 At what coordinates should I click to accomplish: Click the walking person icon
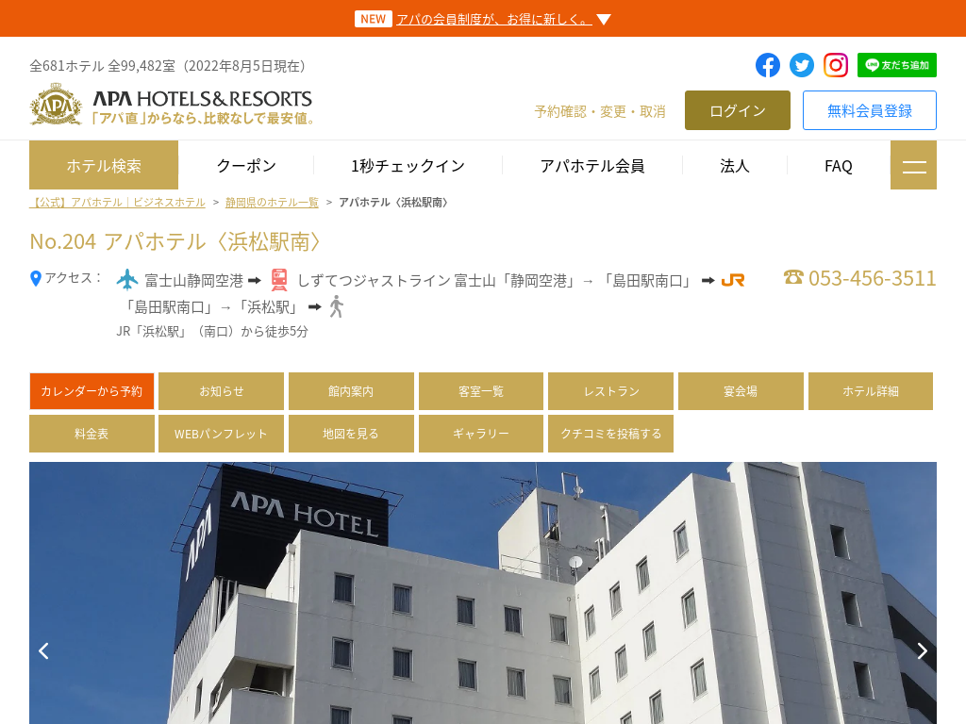coord(337,306)
